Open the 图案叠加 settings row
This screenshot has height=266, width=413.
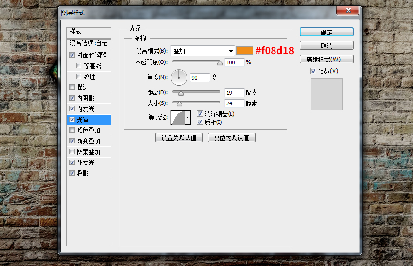88,152
